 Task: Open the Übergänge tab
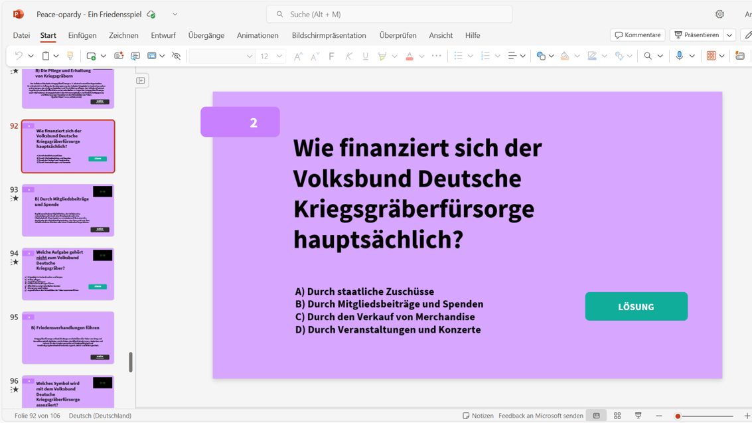pos(206,35)
